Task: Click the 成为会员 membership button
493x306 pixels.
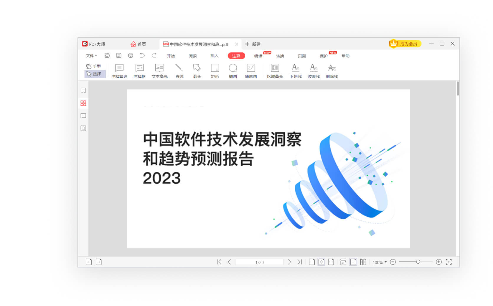Action: tap(405, 43)
